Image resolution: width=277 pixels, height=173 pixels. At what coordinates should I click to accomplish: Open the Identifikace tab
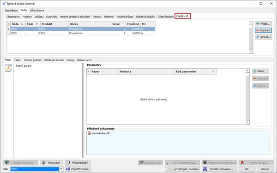coord(11,11)
